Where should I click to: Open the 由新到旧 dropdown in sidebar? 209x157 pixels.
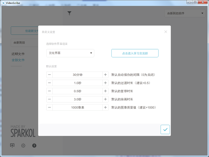(x=24, y=43)
